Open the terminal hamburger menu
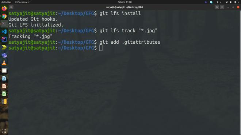This screenshot has height=135, width=241. (222, 7)
